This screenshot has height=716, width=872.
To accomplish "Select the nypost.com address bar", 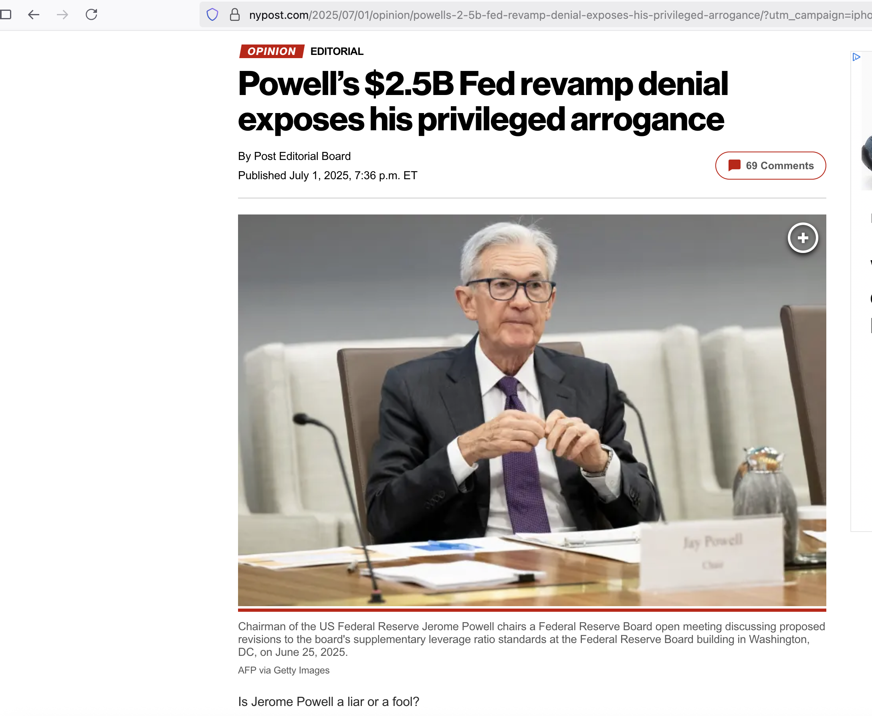I will 536,15.
